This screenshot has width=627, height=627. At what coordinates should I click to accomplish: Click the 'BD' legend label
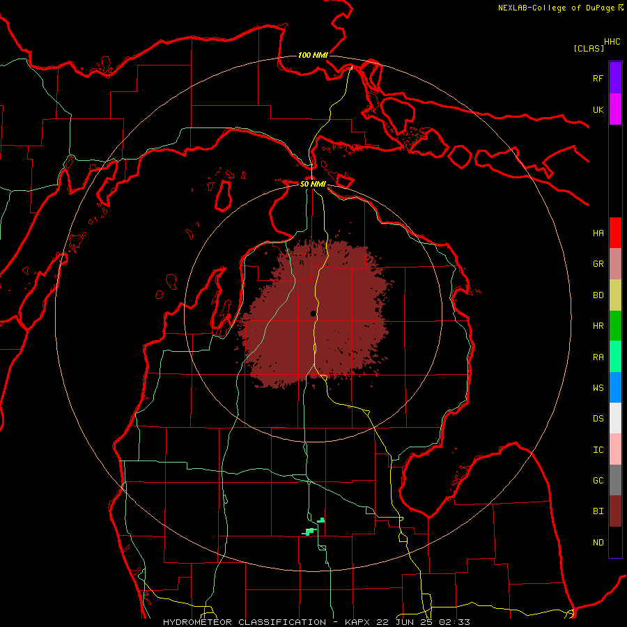click(x=598, y=295)
